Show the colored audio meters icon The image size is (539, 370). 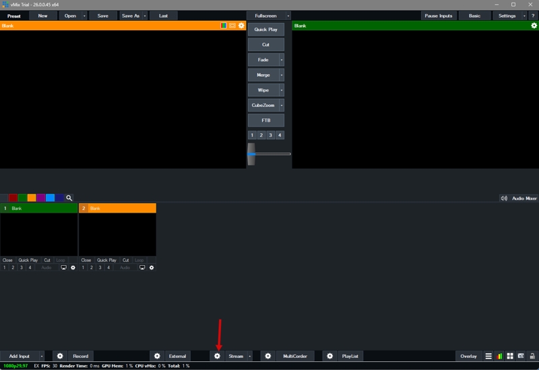coord(499,356)
